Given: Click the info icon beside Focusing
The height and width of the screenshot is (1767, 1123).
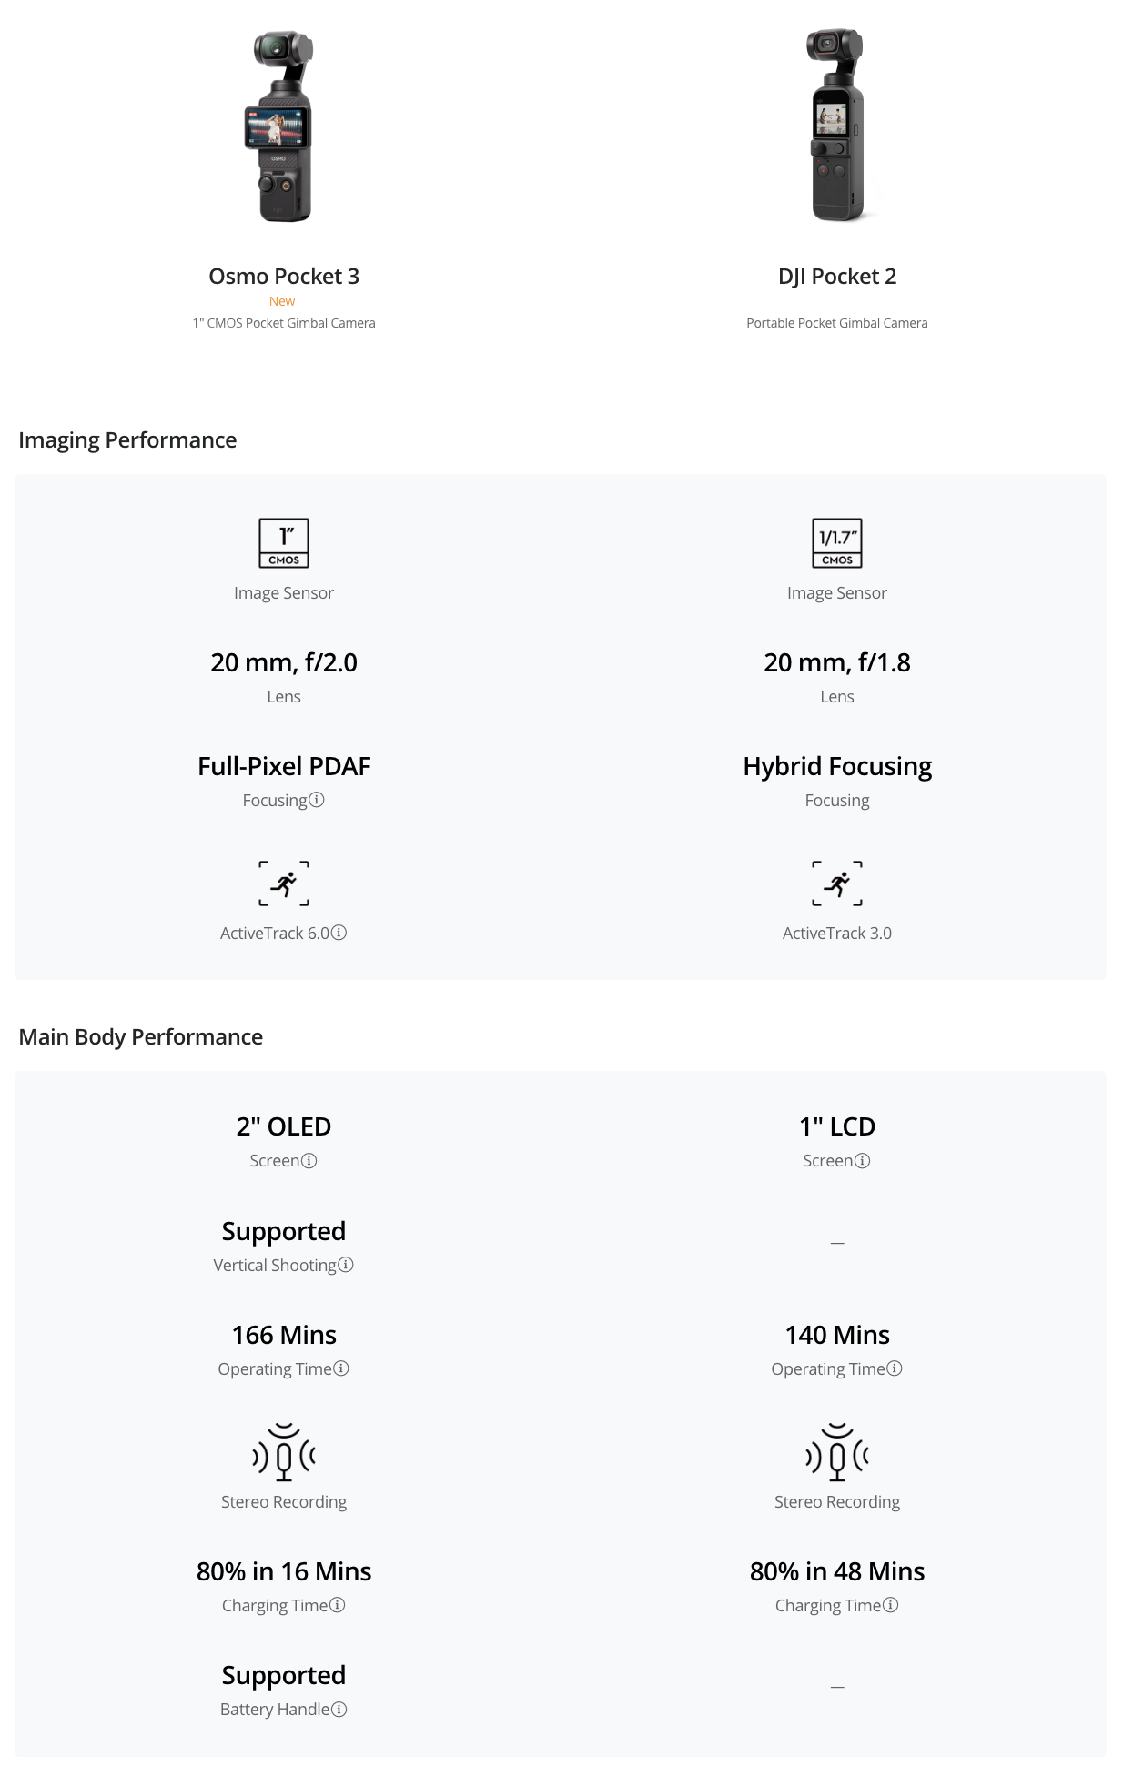Looking at the screenshot, I should tap(317, 800).
